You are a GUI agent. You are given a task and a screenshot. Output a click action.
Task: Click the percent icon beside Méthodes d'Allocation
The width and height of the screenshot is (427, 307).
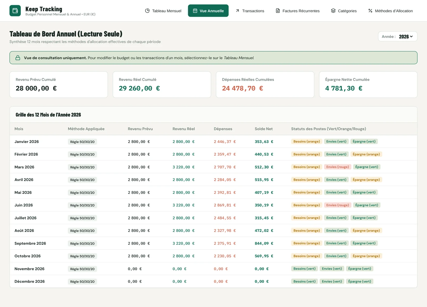pyautogui.click(x=370, y=11)
